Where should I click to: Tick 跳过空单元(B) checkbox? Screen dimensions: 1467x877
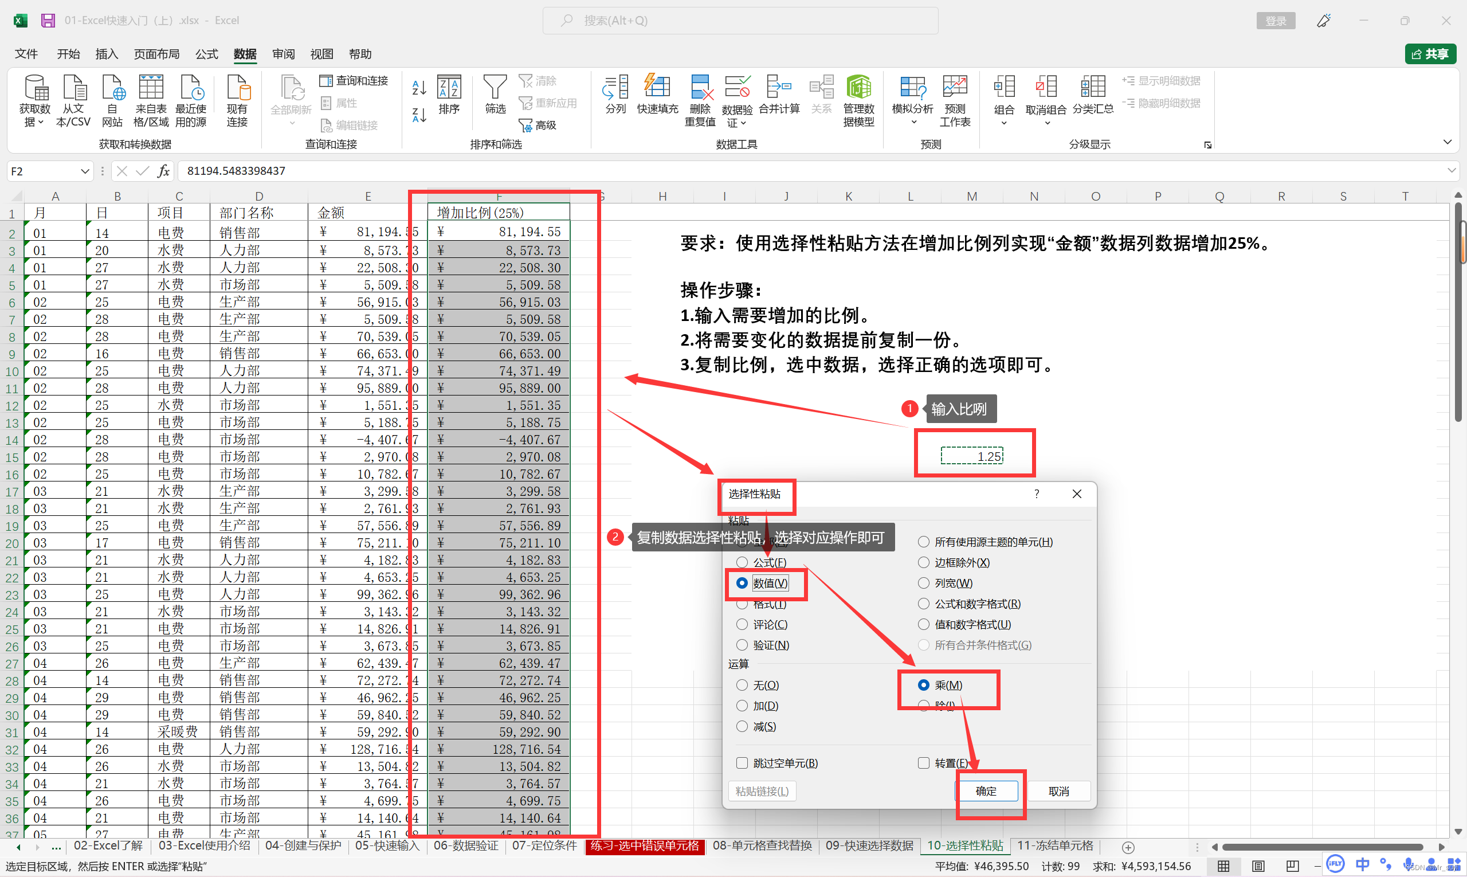(742, 763)
